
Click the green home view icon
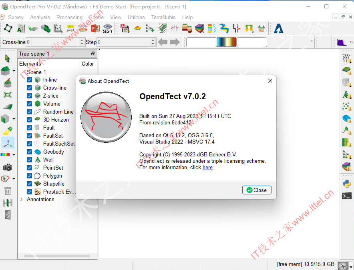pyautogui.click(x=6, y=71)
